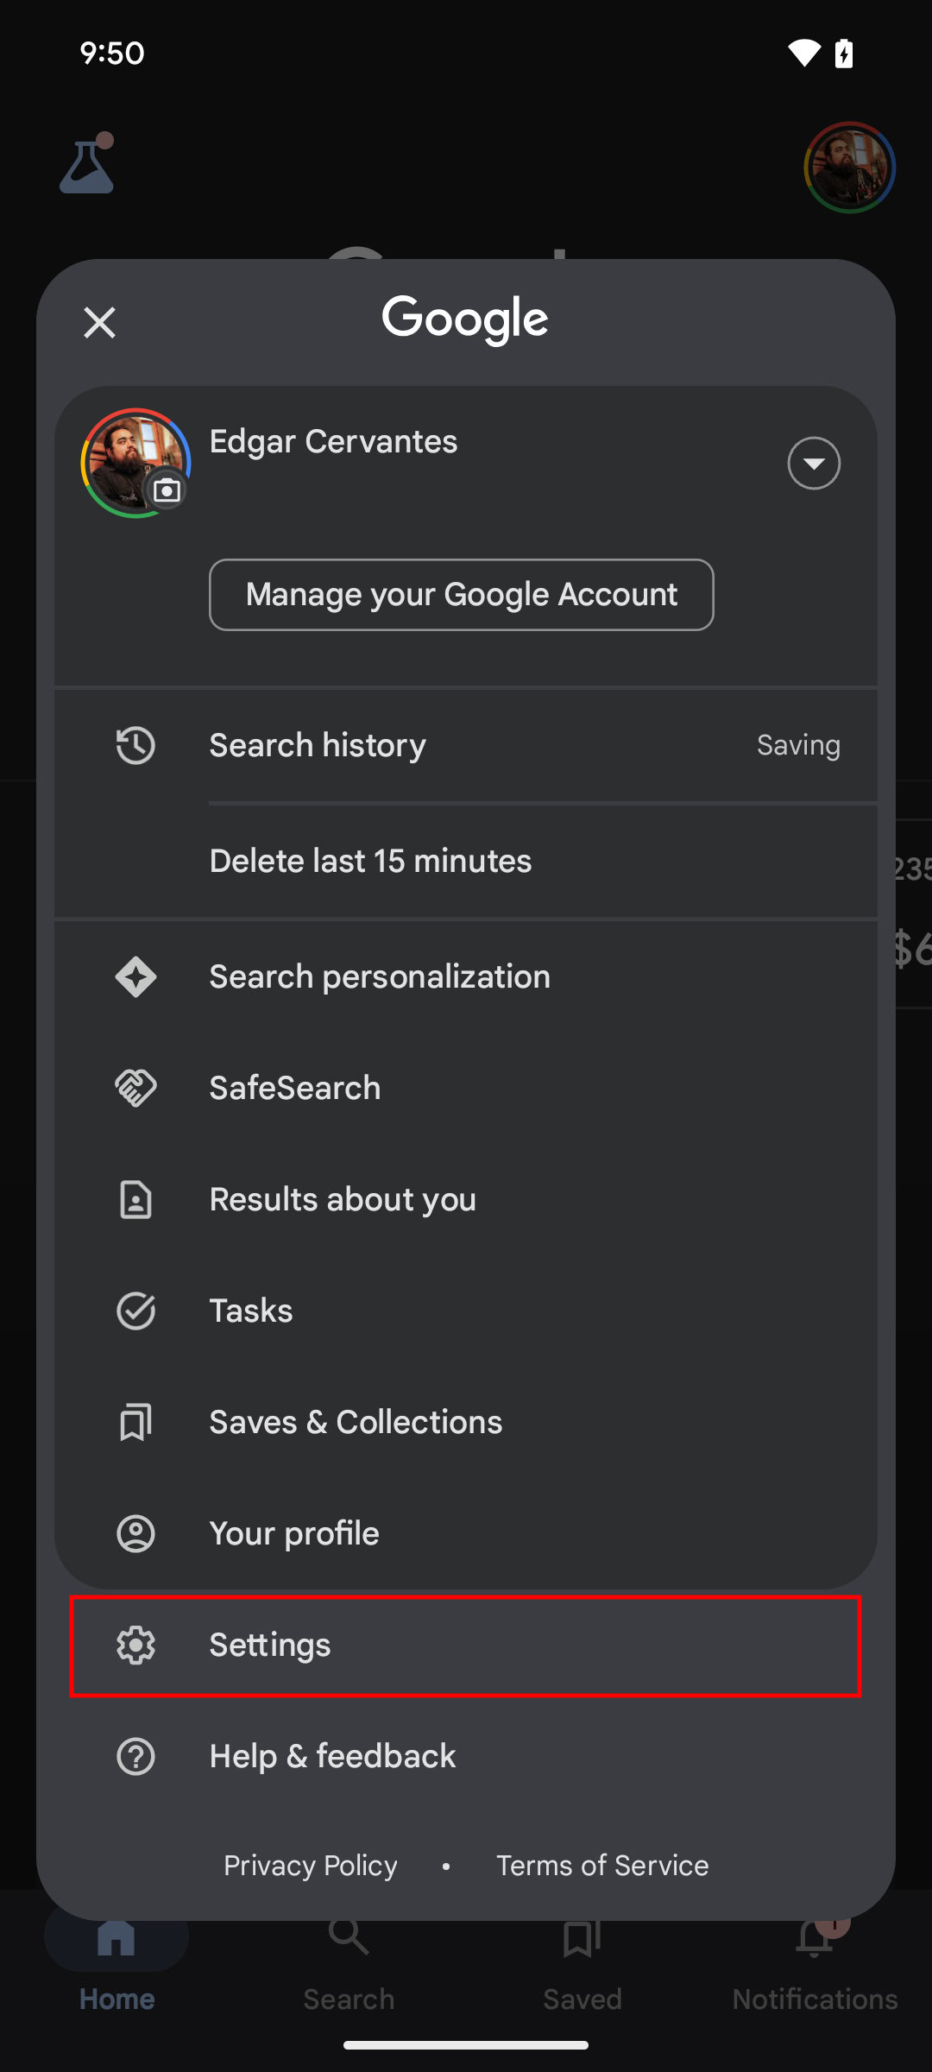Open Results about you

point(343,1199)
